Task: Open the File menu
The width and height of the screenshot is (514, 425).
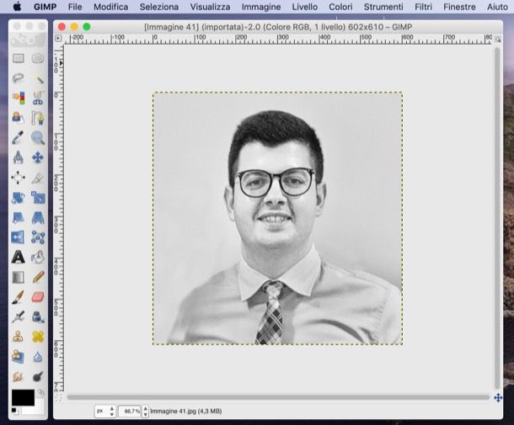Action: (x=75, y=7)
